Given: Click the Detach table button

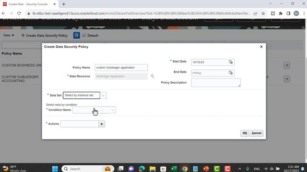Looking at the screenshot, I should click(x=90, y=35).
